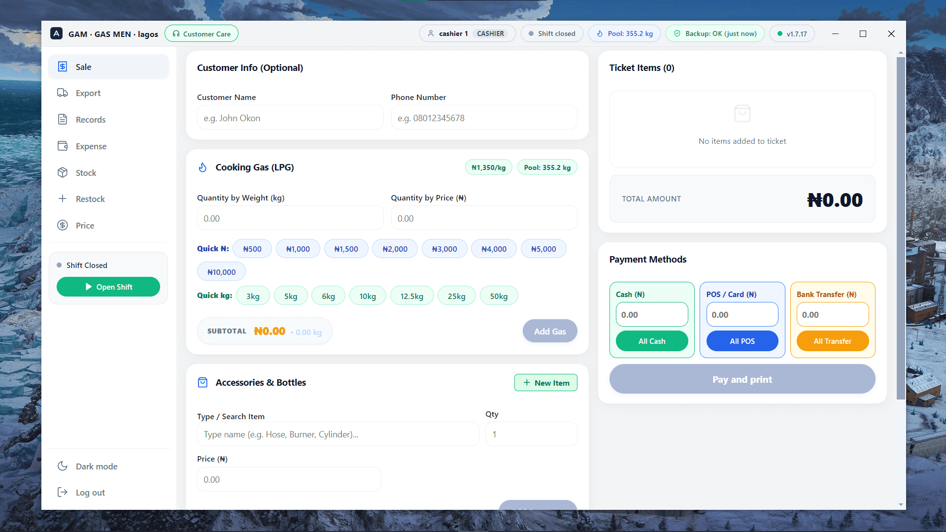The image size is (946, 532).
Task: Open the Export page in sidebar
Action: (108, 93)
